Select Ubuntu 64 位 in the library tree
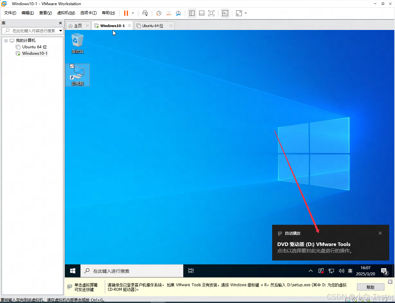 [34, 47]
